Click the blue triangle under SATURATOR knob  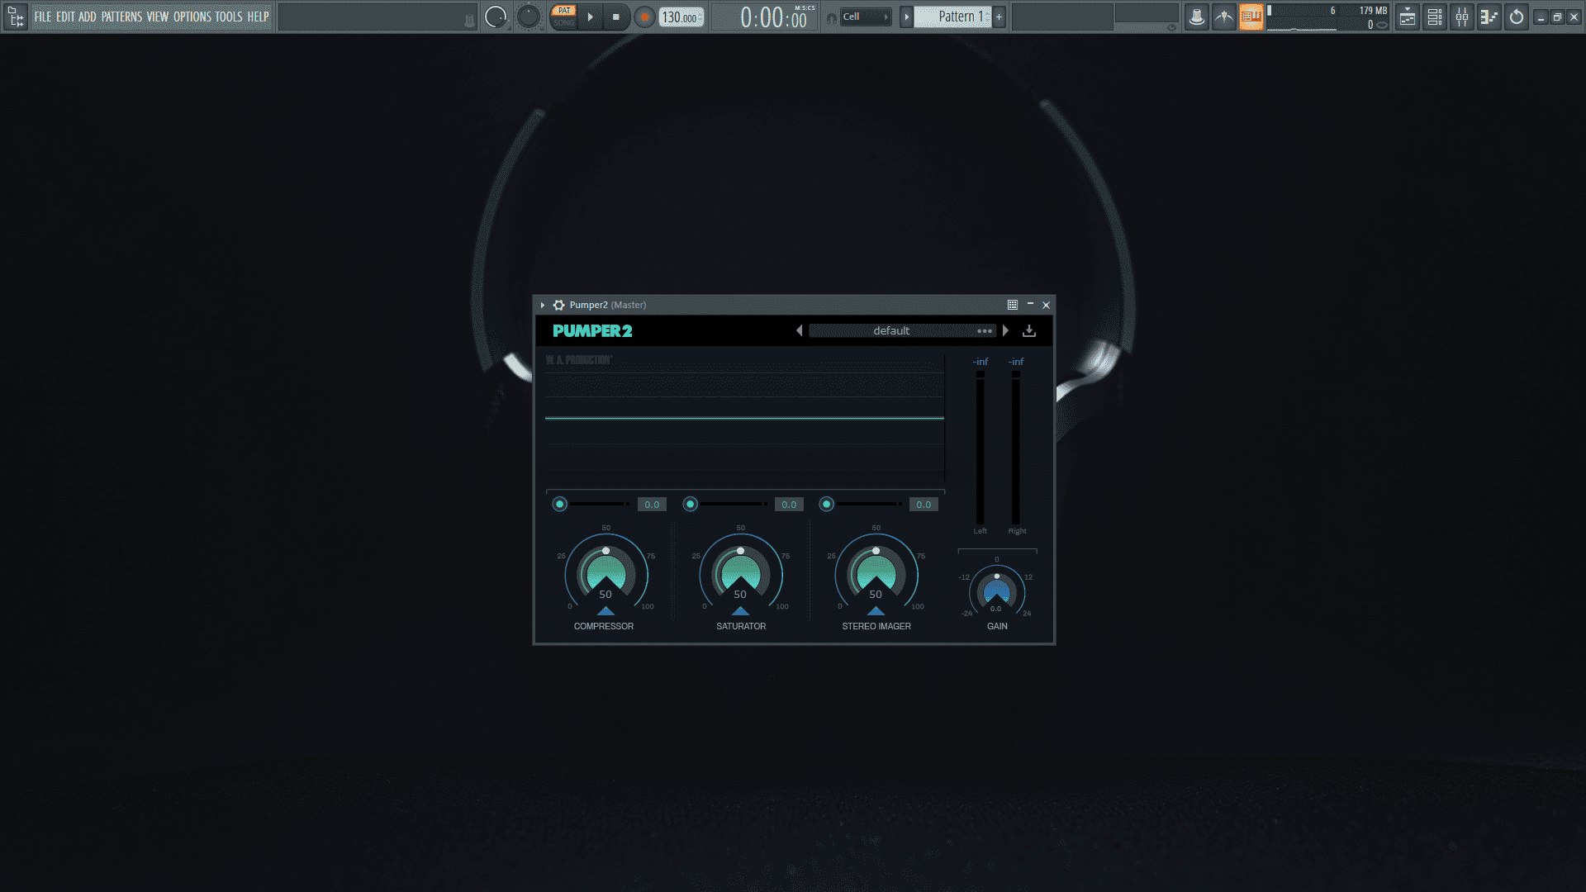click(x=740, y=611)
